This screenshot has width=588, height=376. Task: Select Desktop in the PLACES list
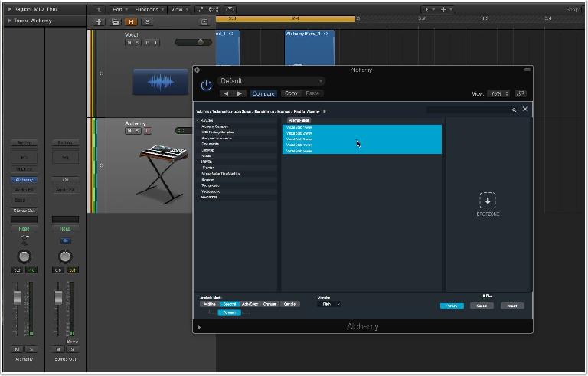[207, 150]
